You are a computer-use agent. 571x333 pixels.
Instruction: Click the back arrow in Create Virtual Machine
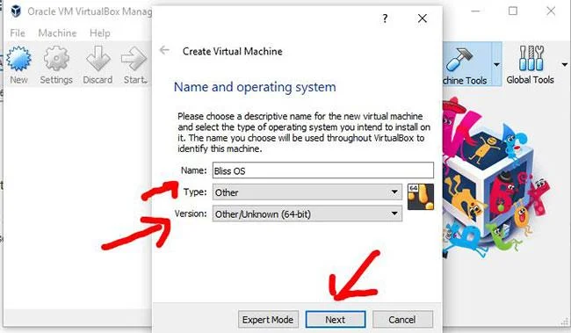pyautogui.click(x=164, y=50)
